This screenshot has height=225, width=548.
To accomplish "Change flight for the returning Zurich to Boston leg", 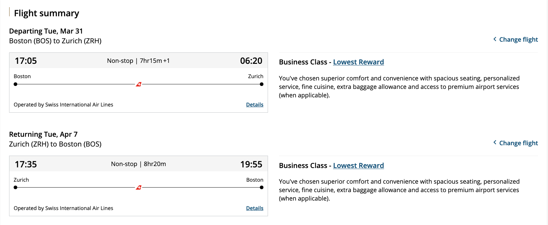I will coord(518,143).
